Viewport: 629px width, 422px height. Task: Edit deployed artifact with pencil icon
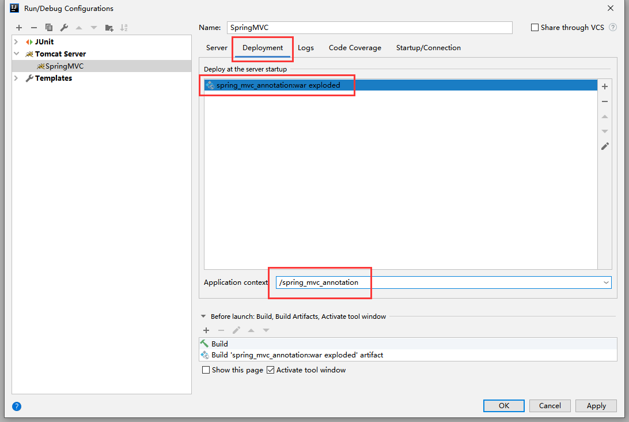[x=605, y=146]
